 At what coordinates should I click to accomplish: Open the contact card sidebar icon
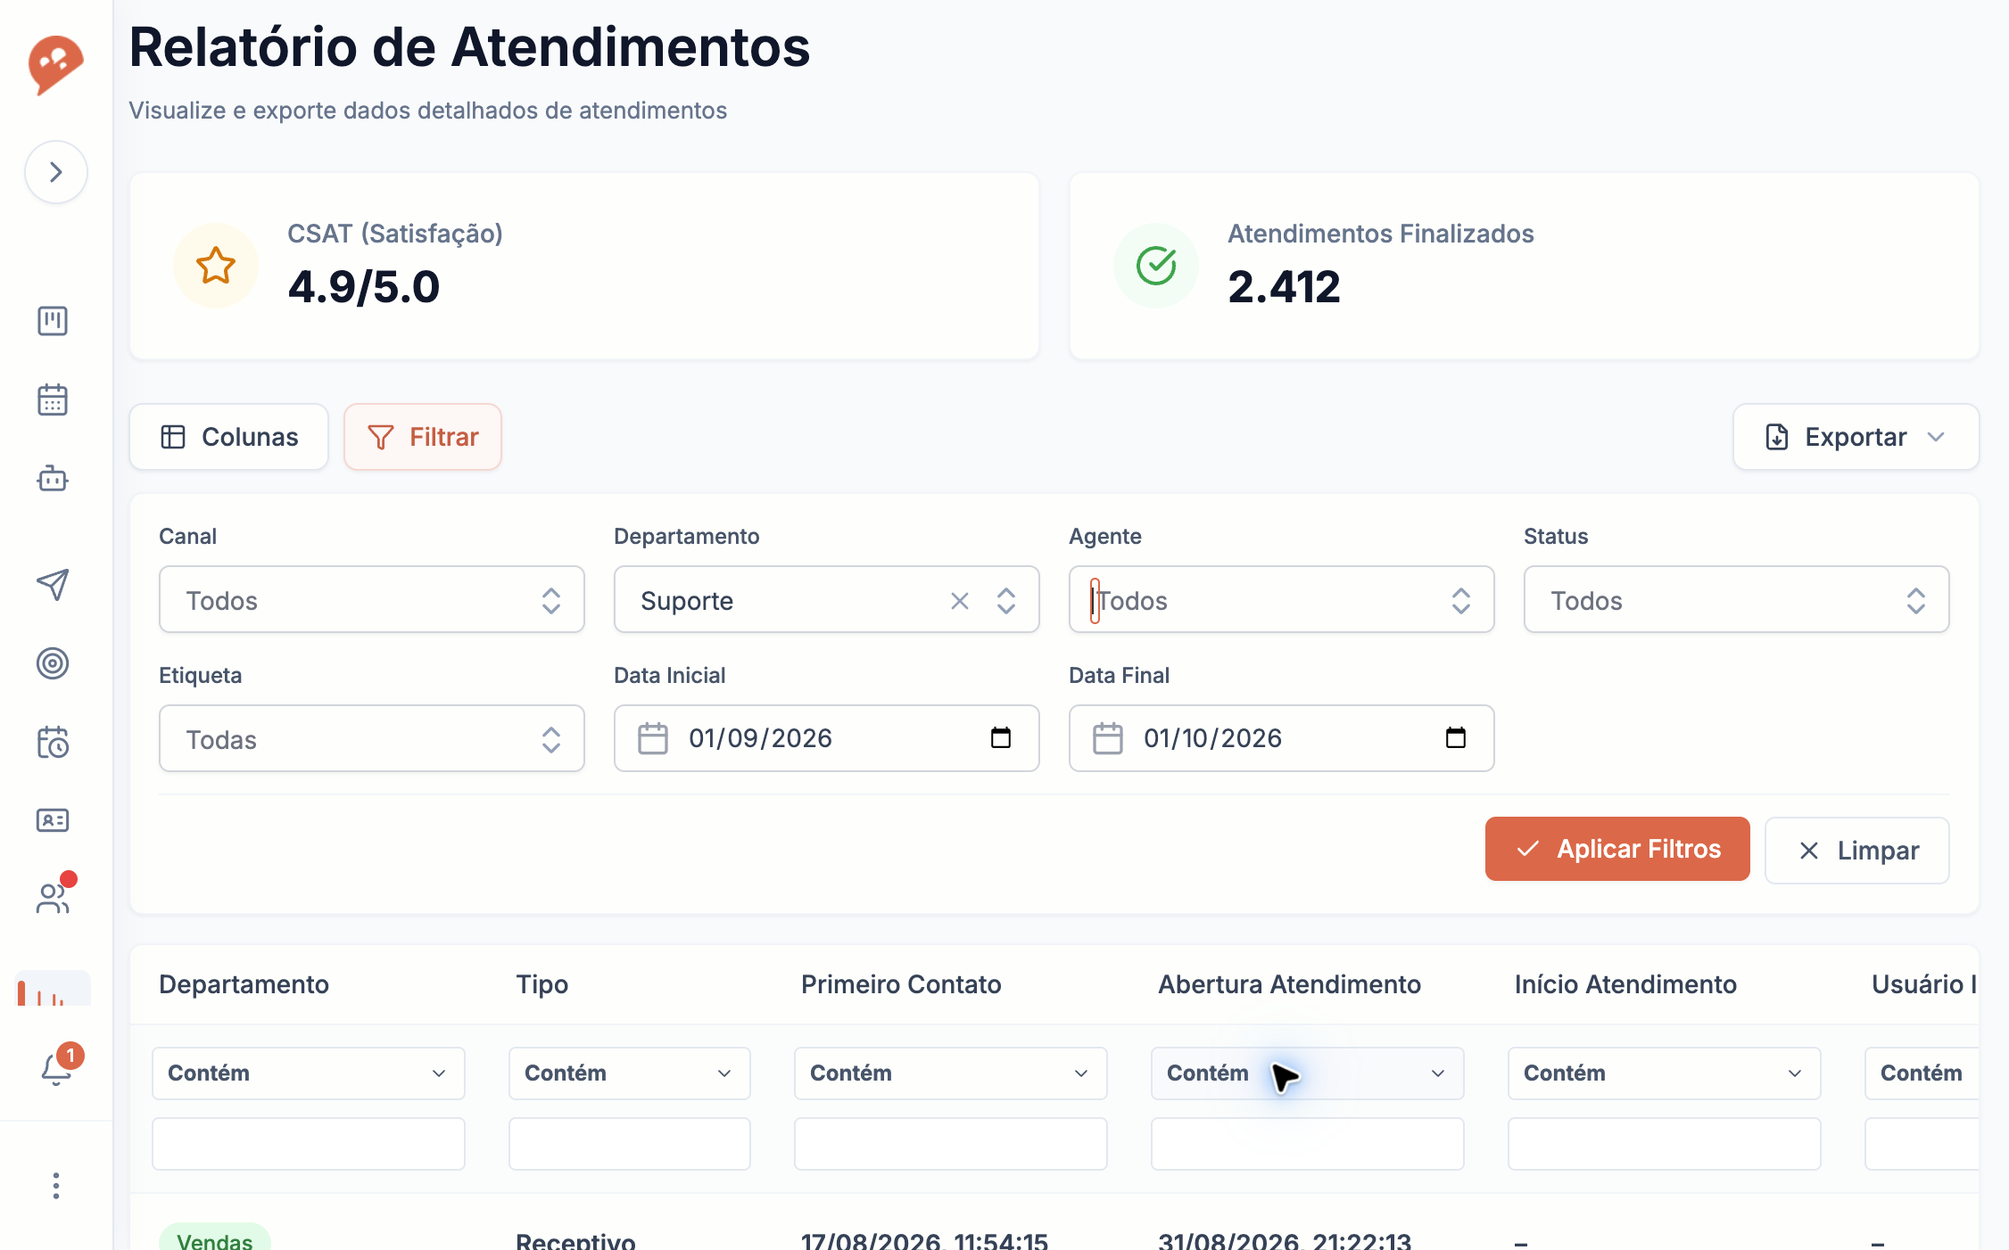[53, 820]
